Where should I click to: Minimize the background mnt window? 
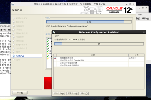click(x=139, y=8)
